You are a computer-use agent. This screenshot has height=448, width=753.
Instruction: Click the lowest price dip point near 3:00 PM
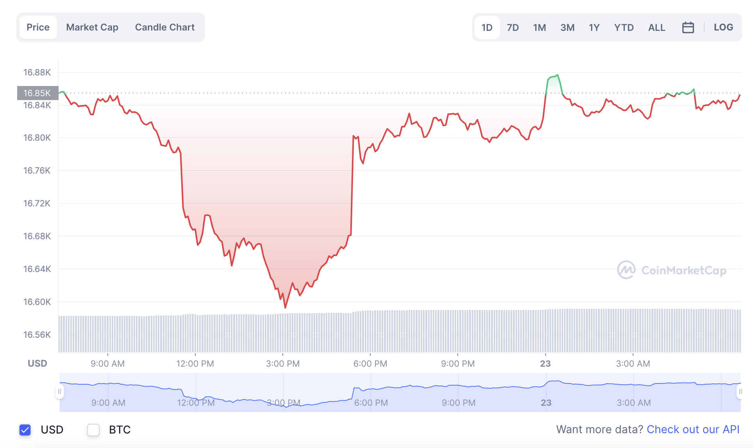285,308
